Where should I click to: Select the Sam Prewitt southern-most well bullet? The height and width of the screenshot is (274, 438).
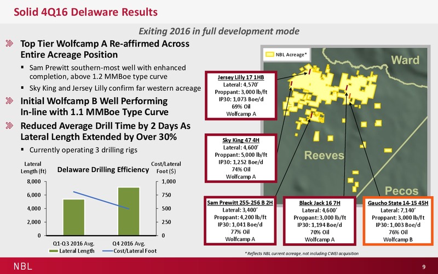click(x=107, y=72)
